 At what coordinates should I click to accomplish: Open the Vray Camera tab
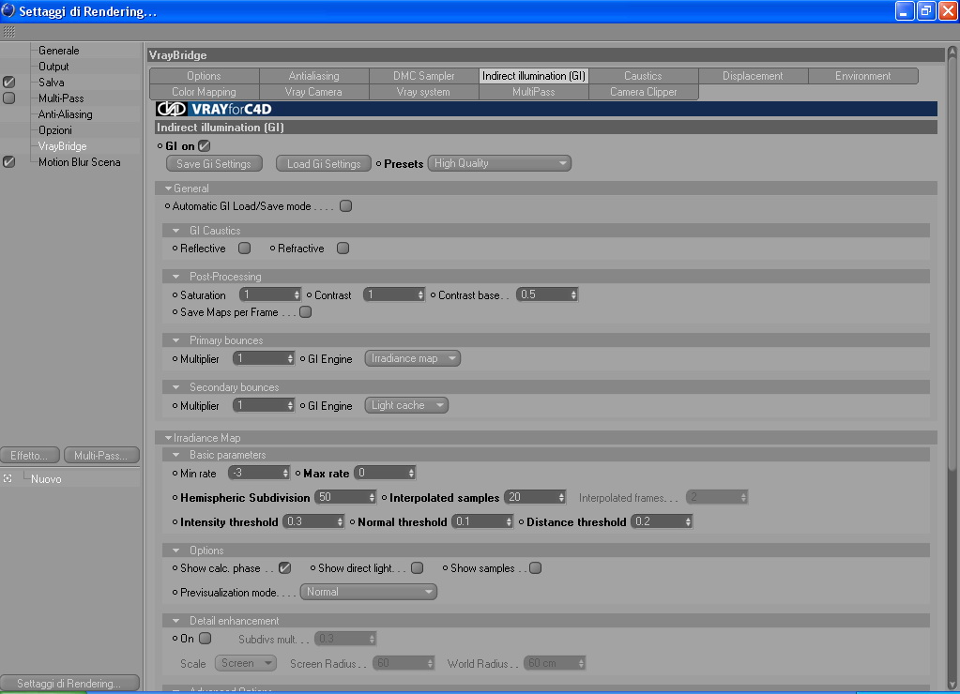tap(314, 92)
